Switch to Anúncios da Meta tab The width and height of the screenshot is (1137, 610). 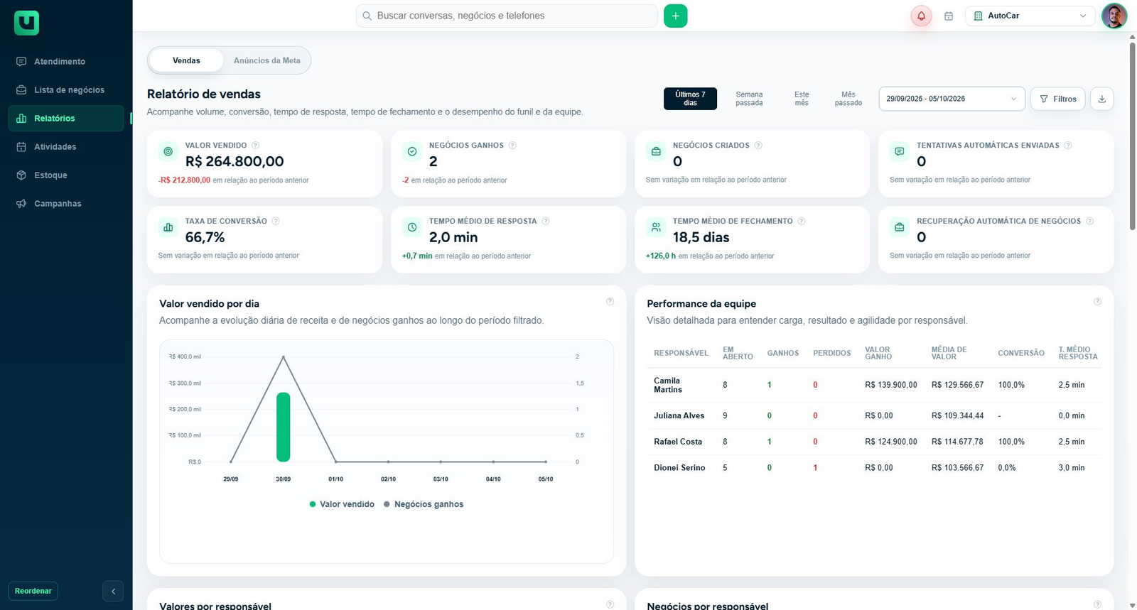[x=267, y=60]
